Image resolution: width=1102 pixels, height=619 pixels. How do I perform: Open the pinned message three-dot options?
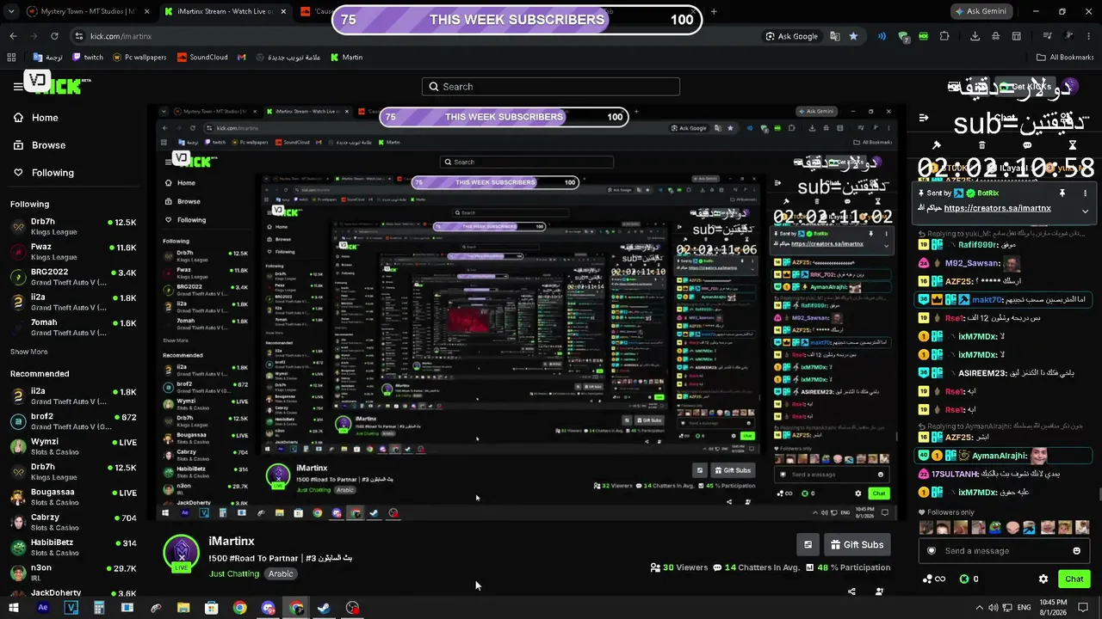[1085, 193]
